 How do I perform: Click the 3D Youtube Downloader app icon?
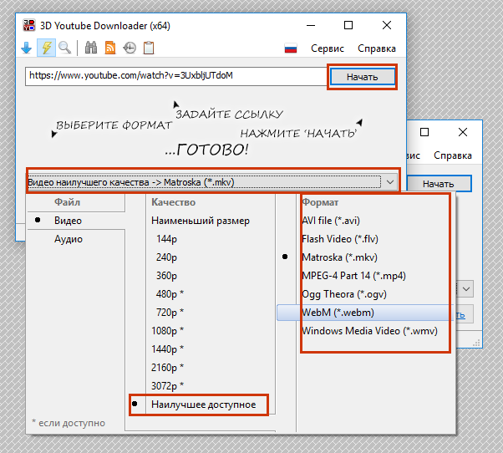(29, 25)
